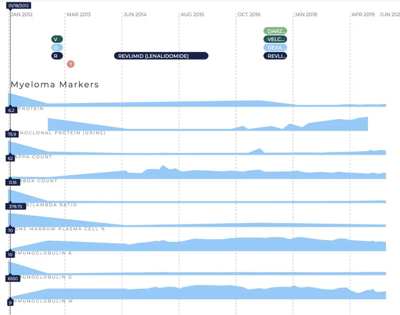Click the light blue DEXA... treatment pill

[275, 48]
